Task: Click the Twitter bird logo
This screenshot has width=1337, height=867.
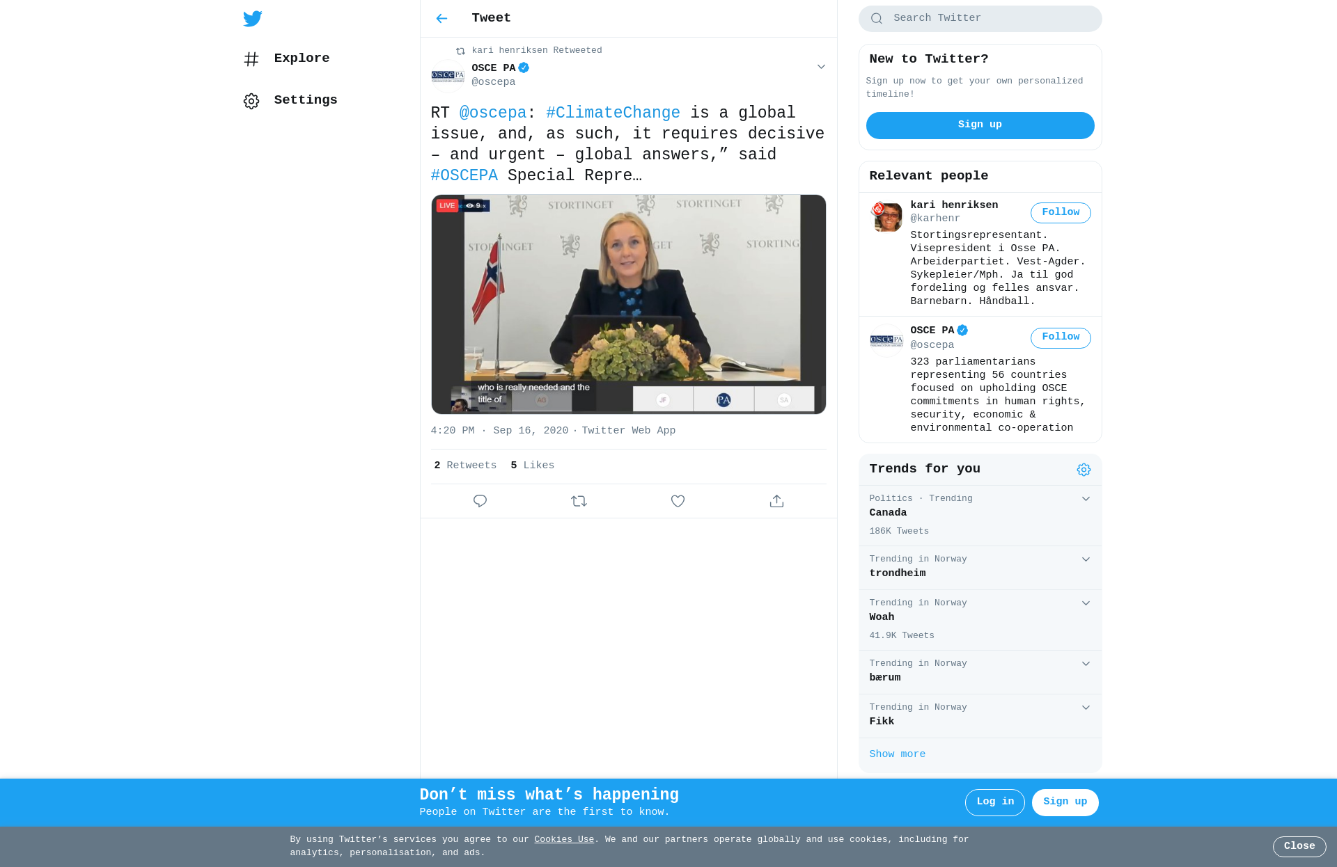Action: pos(253,18)
